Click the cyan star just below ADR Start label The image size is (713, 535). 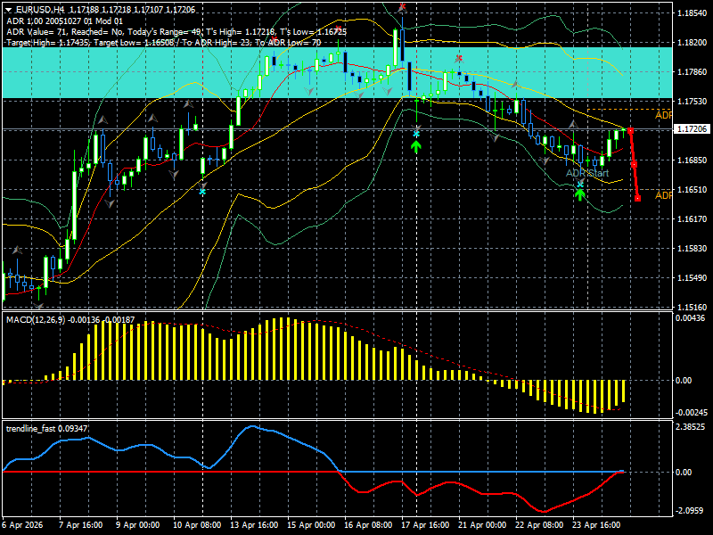(580, 184)
